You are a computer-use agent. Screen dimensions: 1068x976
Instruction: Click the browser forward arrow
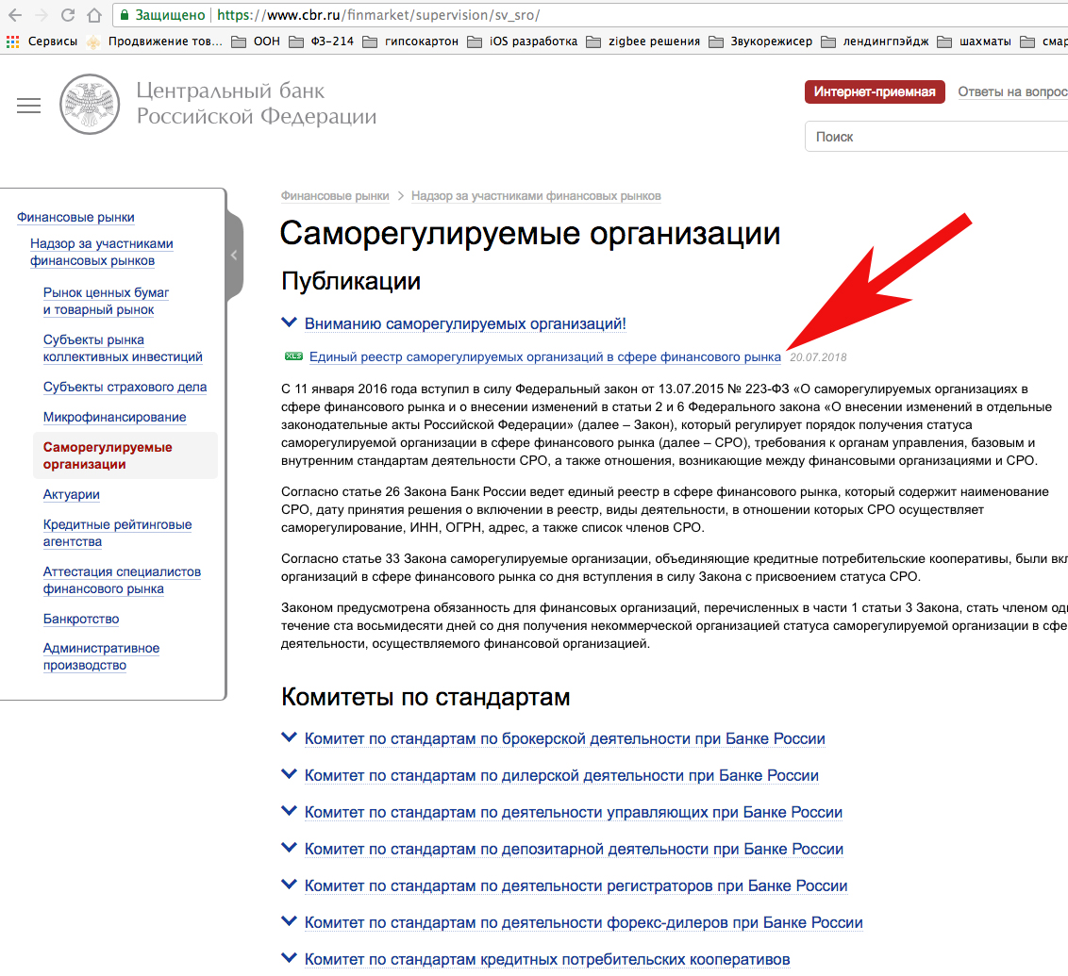point(41,14)
